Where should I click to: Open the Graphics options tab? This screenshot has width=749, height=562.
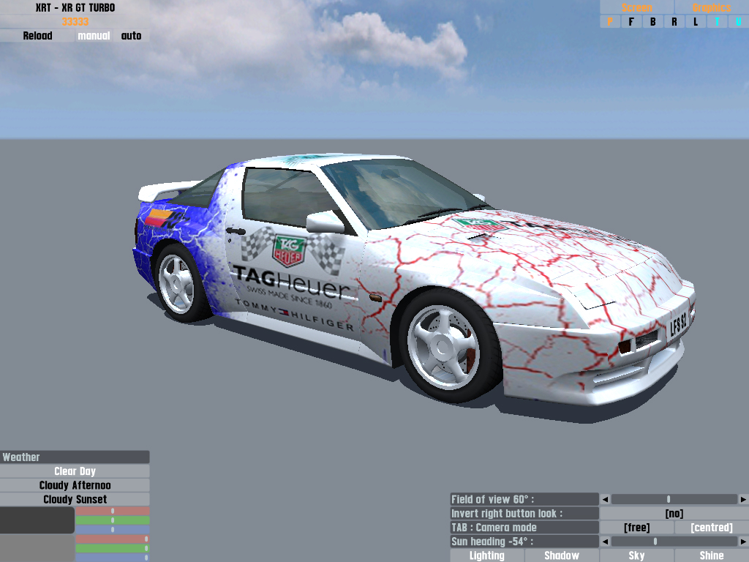pos(712,7)
